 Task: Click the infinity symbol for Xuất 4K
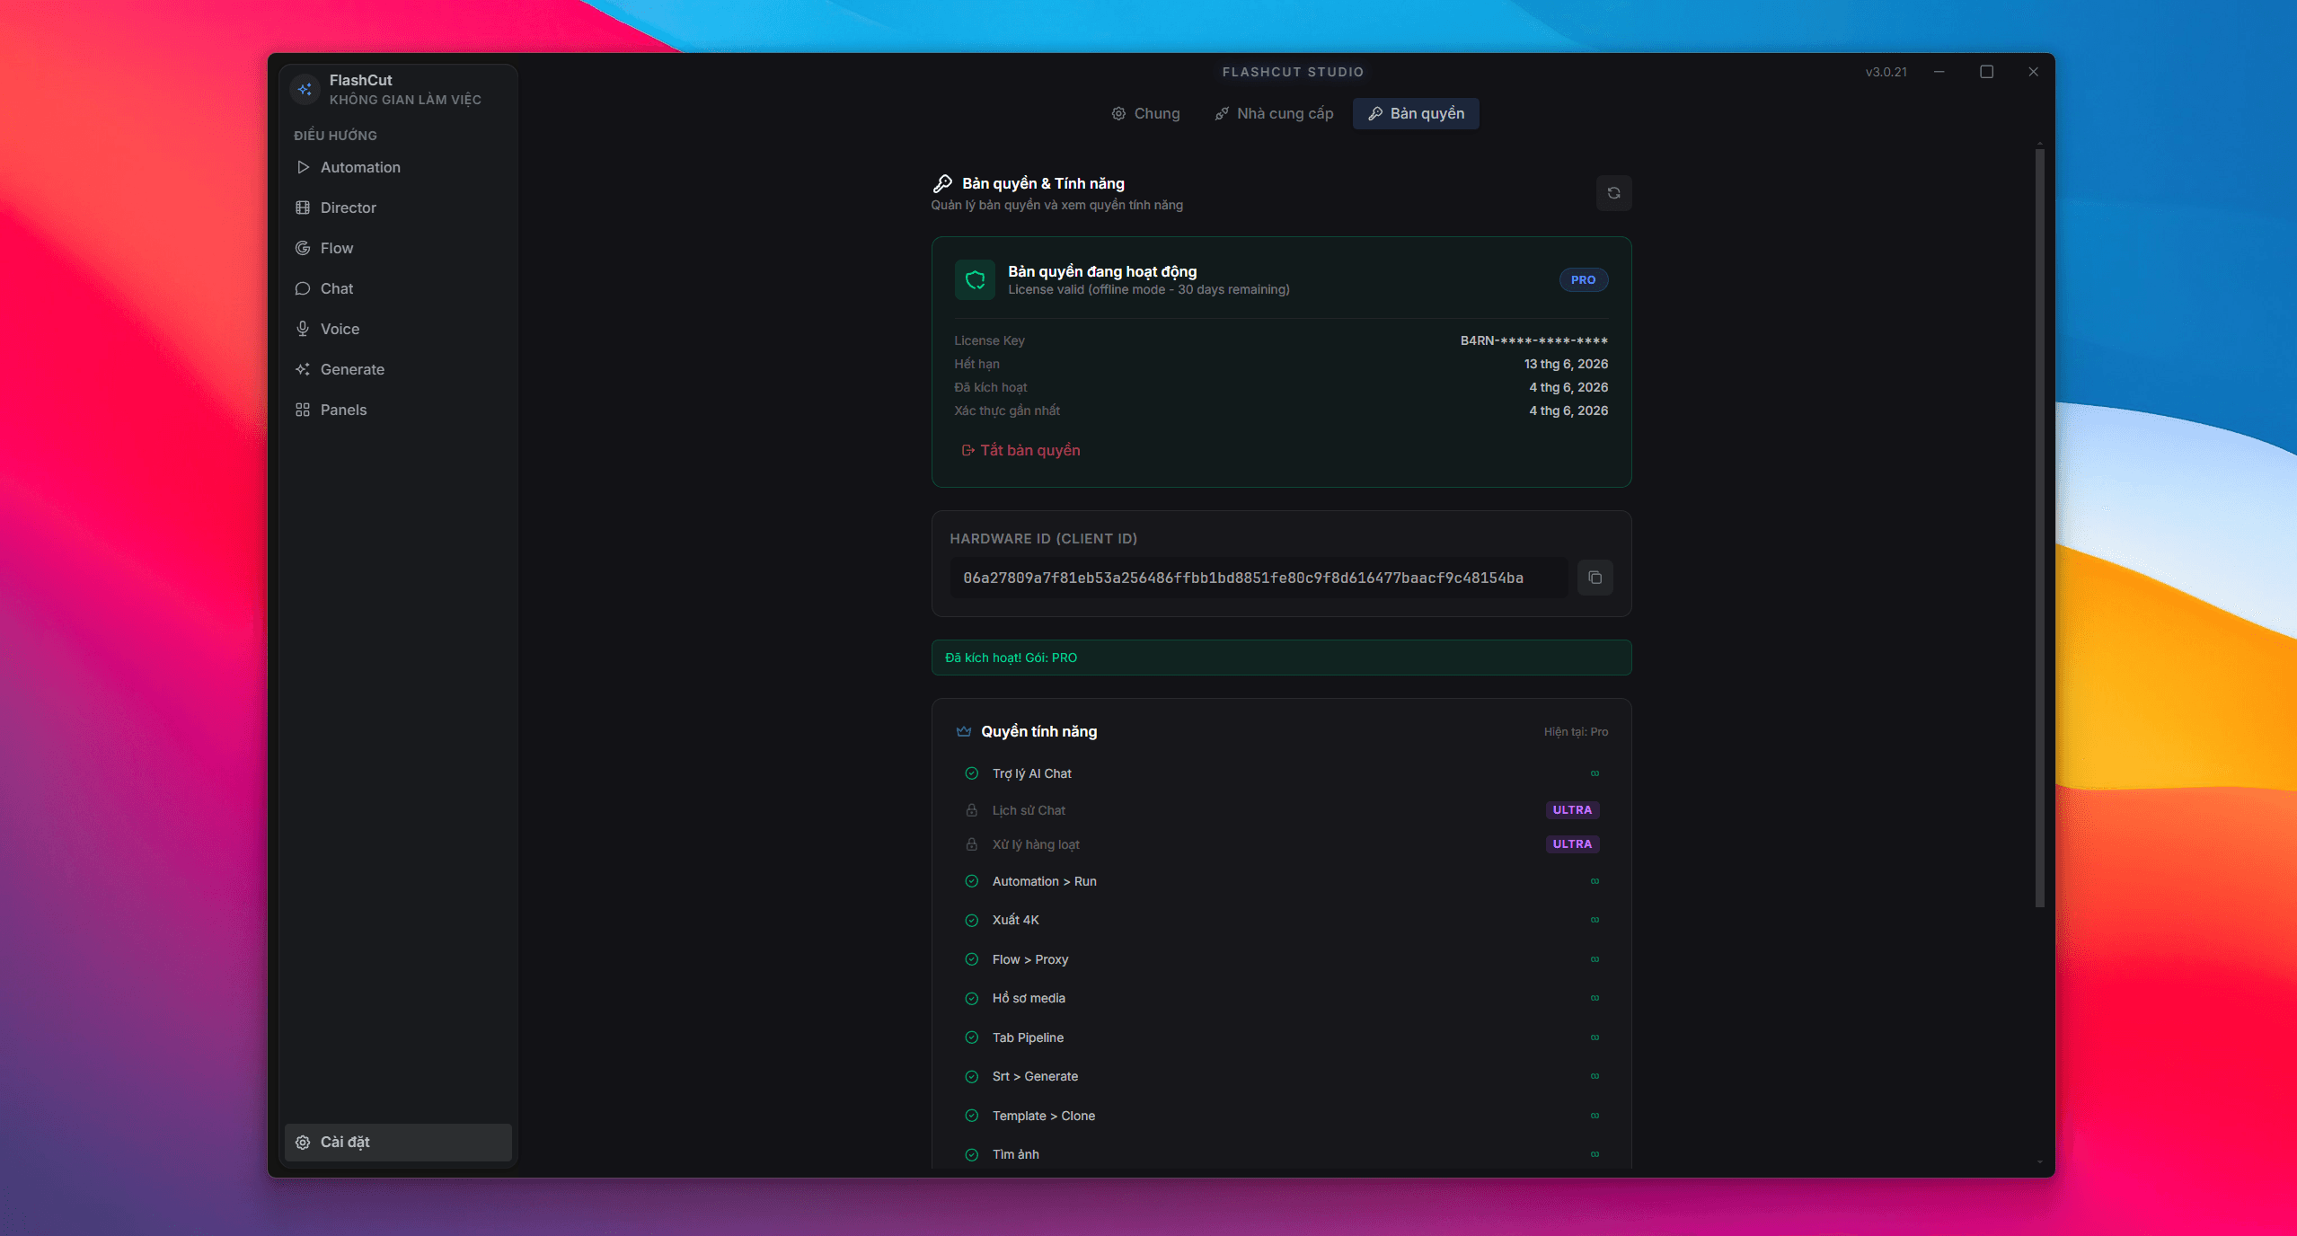tap(1595, 920)
